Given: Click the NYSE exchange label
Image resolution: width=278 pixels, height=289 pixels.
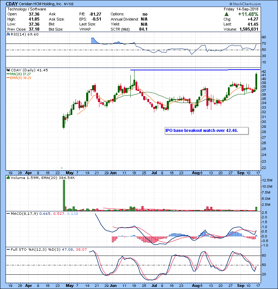Looking at the screenshot, I should [x=69, y=4].
